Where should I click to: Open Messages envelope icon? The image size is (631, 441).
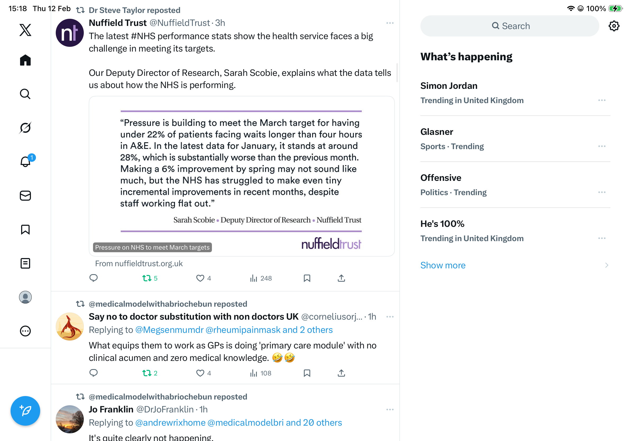click(25, 196)
